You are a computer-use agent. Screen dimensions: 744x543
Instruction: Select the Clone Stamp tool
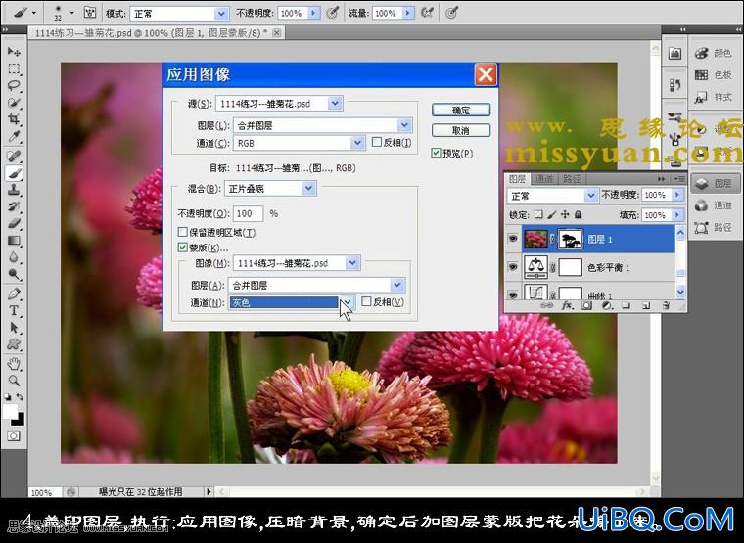14,190
